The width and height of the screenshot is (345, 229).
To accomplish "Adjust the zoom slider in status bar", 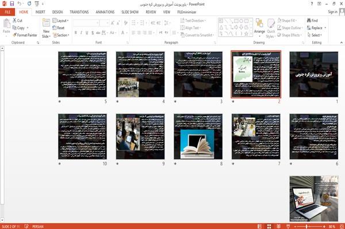I will click(x=306, y=226).
